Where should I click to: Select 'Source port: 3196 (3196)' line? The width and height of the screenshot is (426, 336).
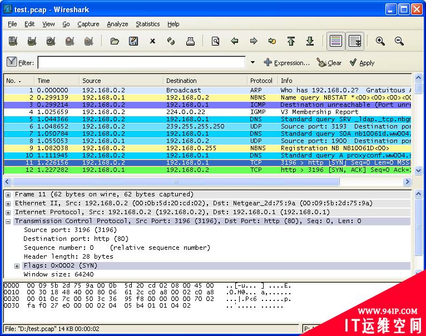tap(71, 230)
